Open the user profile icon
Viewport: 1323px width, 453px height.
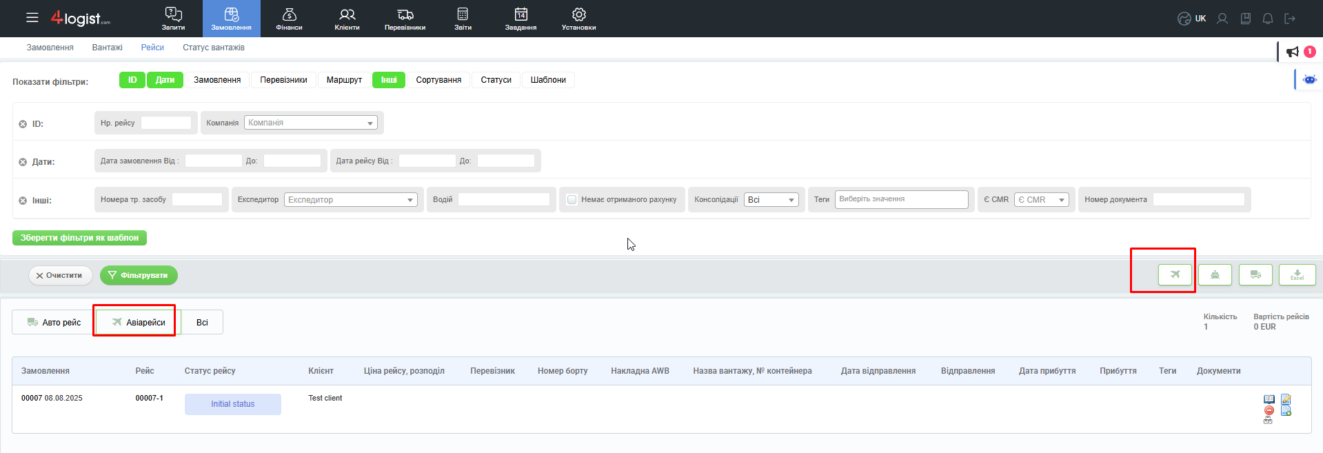click(x=1222, y=19)
